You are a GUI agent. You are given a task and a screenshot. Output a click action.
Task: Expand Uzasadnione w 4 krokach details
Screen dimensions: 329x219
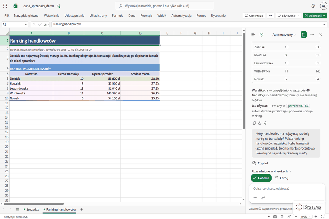271,171
